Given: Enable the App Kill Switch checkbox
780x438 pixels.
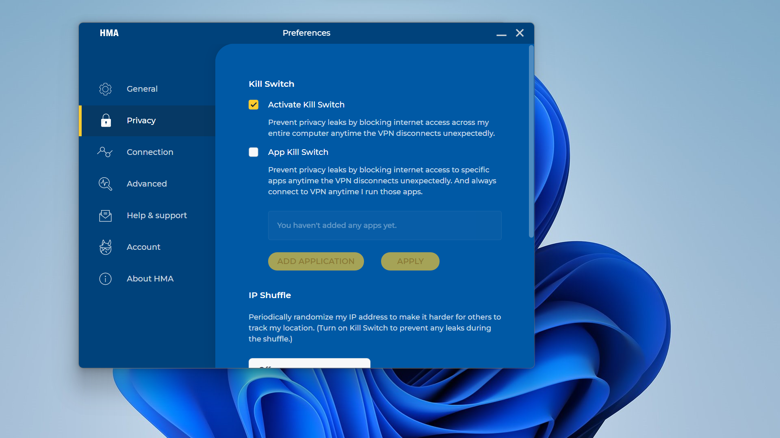Looking at the screenshot, I should 253,152.
